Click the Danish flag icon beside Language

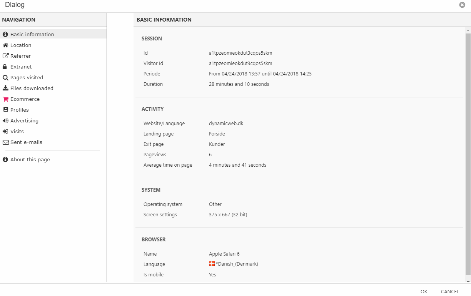(x=212, y=264)
